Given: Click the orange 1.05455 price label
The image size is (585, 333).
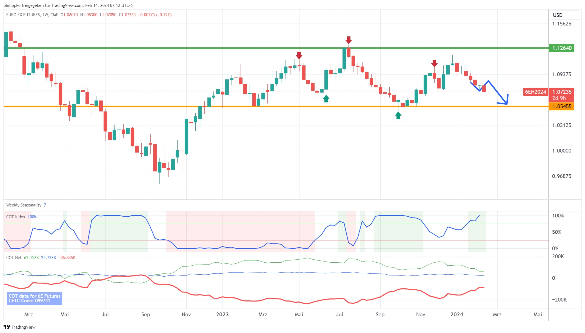Looking at the screenshot, I should pos(561,106).
